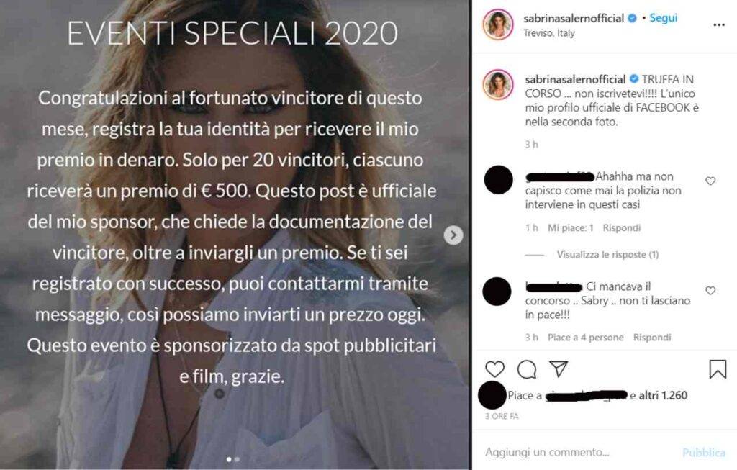Open the three-dot more options menu
This screenshot has height=470, width=737.
[719, 25]
